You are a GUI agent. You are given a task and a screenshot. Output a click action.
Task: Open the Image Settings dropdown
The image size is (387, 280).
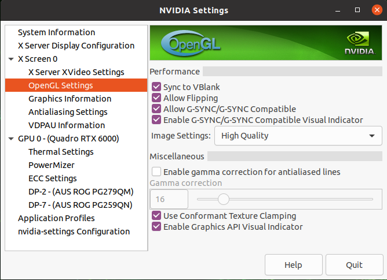(298, 136)
